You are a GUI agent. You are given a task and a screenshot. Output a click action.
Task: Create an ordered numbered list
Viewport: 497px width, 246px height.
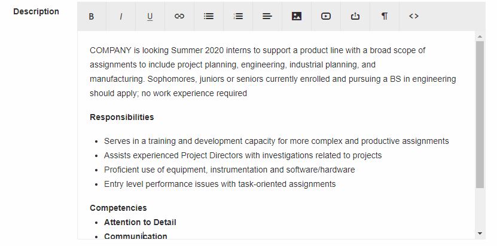(238, 16)
